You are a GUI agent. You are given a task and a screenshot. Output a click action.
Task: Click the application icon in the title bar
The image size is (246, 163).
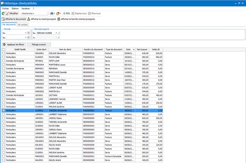pyautogui.click(x=2, y=3)
